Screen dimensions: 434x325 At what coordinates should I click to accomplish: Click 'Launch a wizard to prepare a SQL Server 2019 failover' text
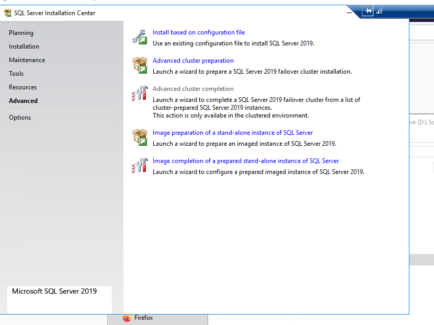(252, 72)
